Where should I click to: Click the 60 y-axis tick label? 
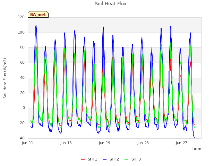(x=22, y=62)
